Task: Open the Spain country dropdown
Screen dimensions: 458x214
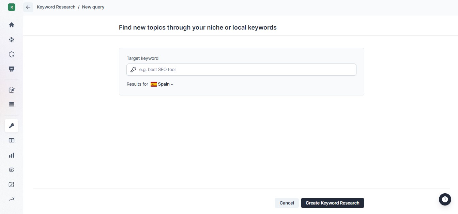Action: (163, 84)
